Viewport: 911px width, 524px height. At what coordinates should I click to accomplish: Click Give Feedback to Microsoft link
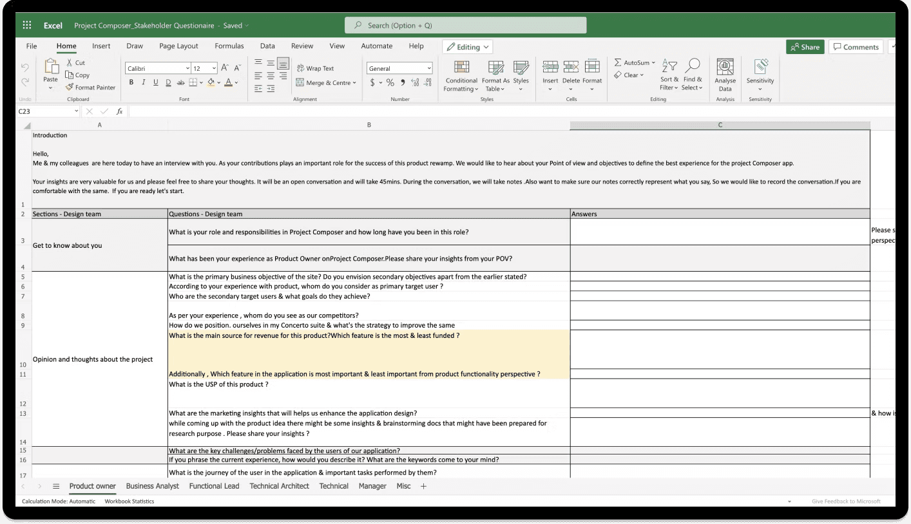(x=846, y=501)
